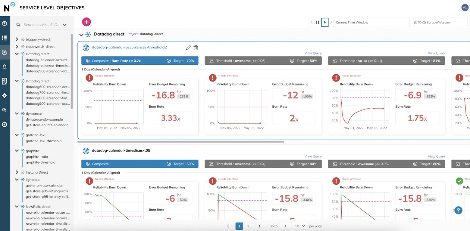Open the datadog-calendar-occurrences-threshold2 link
Image resolution: width=470 pixels, height=231 pixels.
click(x=129, y=47)
